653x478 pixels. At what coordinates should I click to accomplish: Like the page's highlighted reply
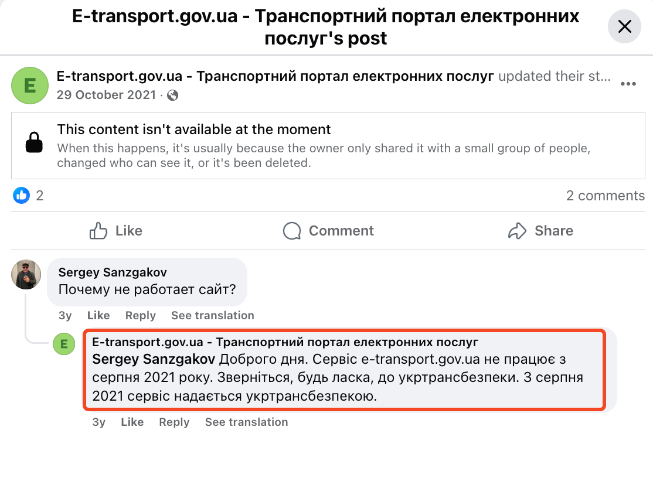click(132, 422)
